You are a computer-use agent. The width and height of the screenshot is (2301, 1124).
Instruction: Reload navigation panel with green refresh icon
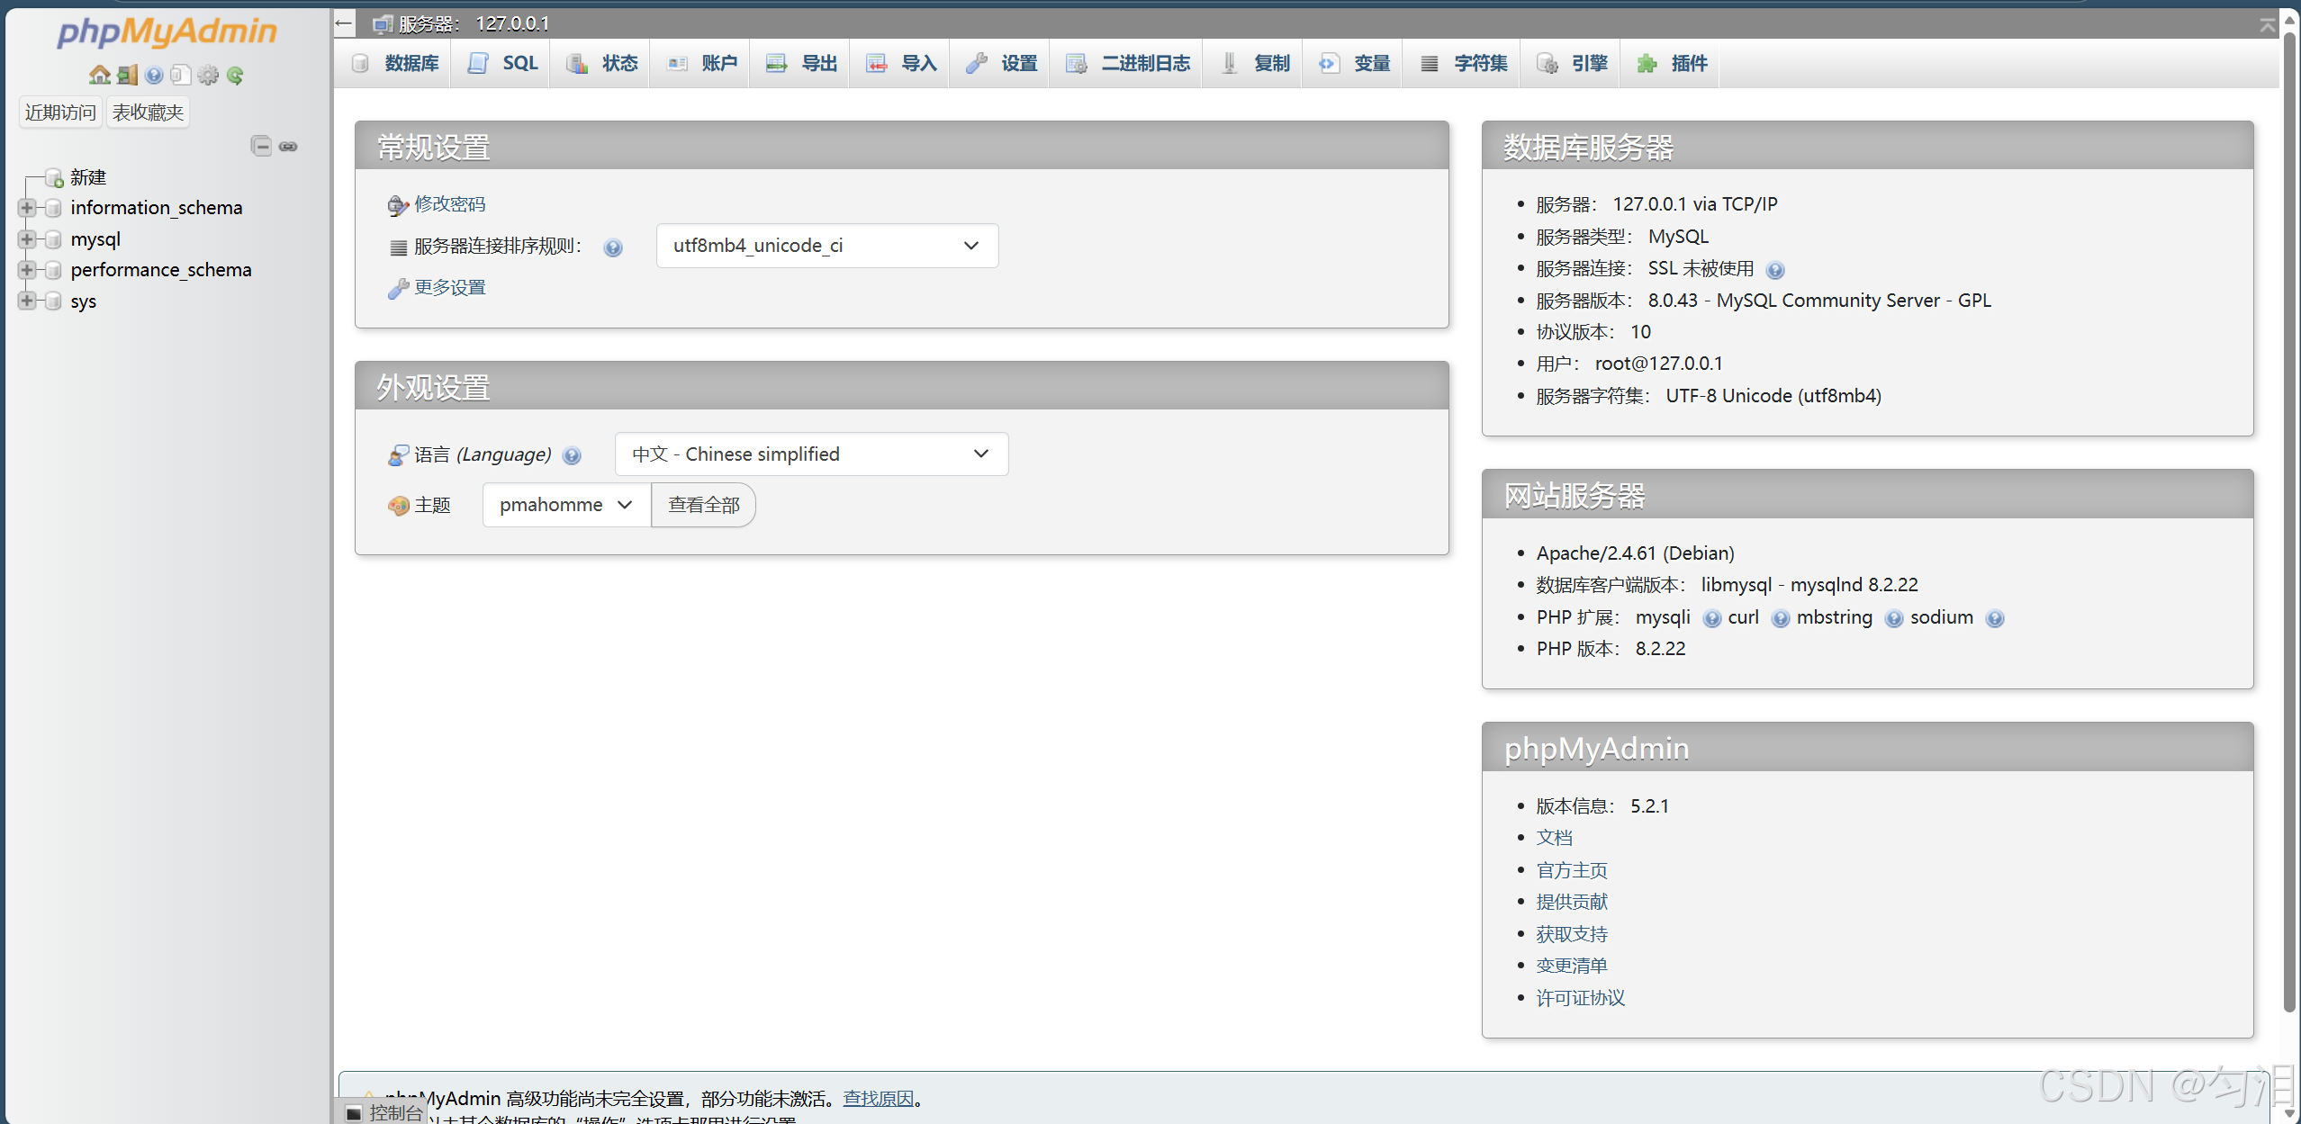235,75
